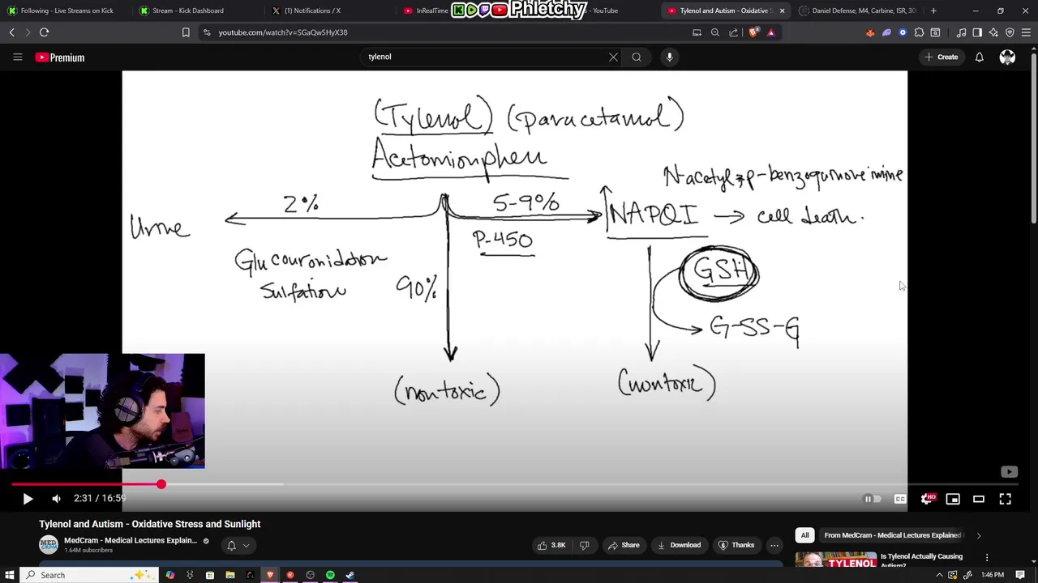Go to YouTube Premium home logo
This screenshot has height=583, width=1038.
point(60,57)
